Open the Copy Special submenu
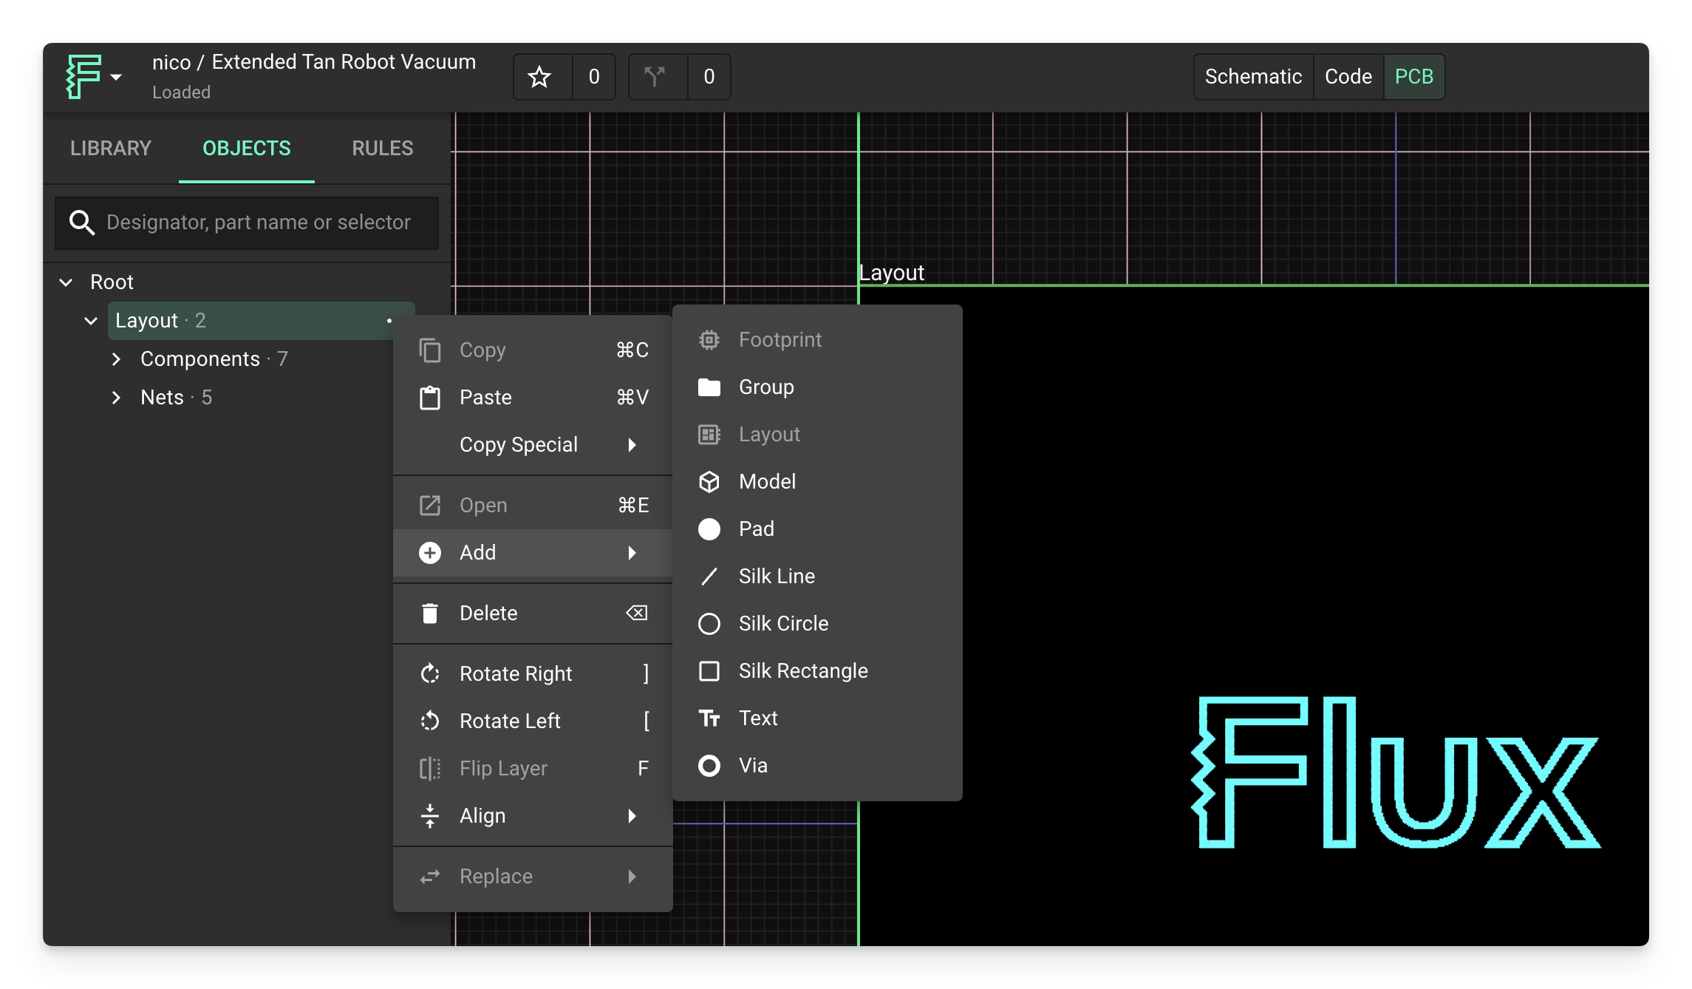1692x989 pixels. point(532,445)
